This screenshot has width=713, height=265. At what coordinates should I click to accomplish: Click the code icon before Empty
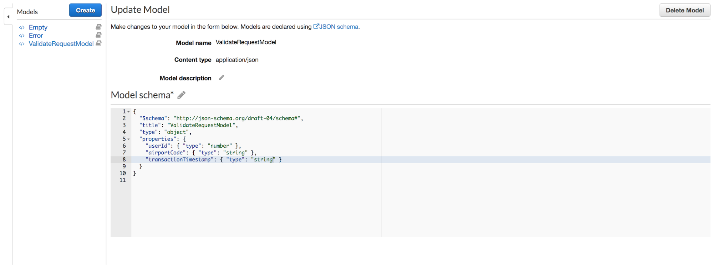[x=22, y=27]
